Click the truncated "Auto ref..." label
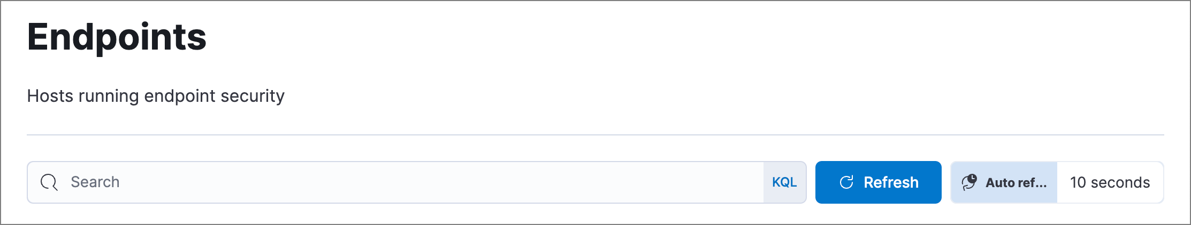This screenshot has width=1191, height=225. pos(1016,182)
